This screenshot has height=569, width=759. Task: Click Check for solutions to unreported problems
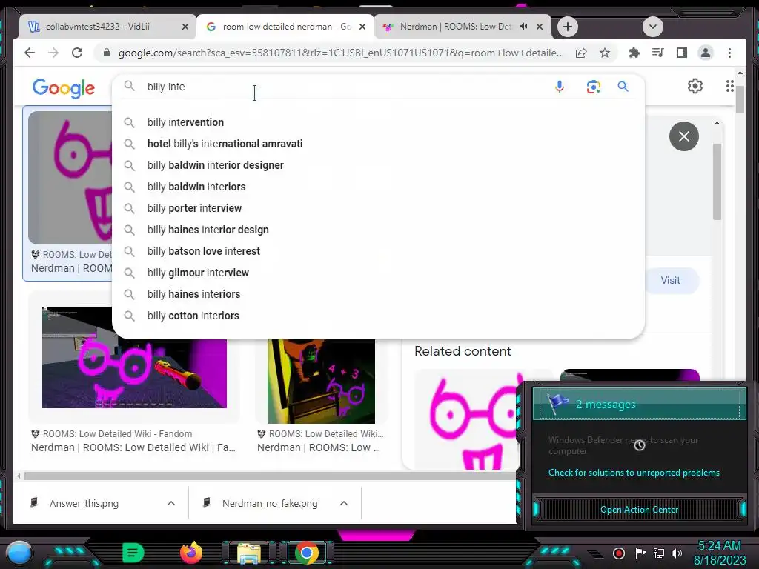pyautogui.click(x=634, y=473)
